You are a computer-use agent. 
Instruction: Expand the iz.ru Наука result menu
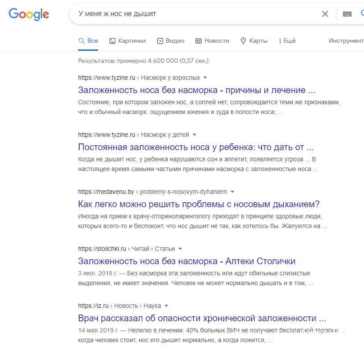(166, 306)
